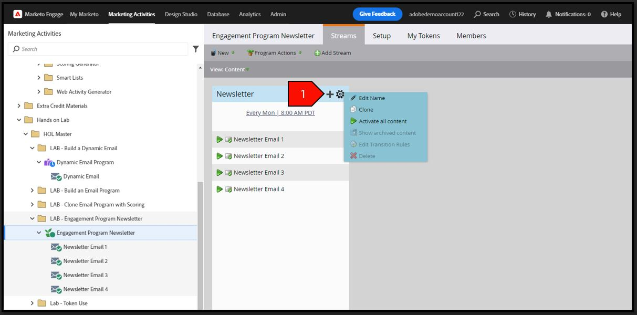Viewport: 637px width, 315px height.
Task: Expand the Smart Lists folder
Action: tap(39, 78)
